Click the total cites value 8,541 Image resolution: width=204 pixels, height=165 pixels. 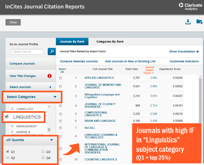click(x=136, y=86)
